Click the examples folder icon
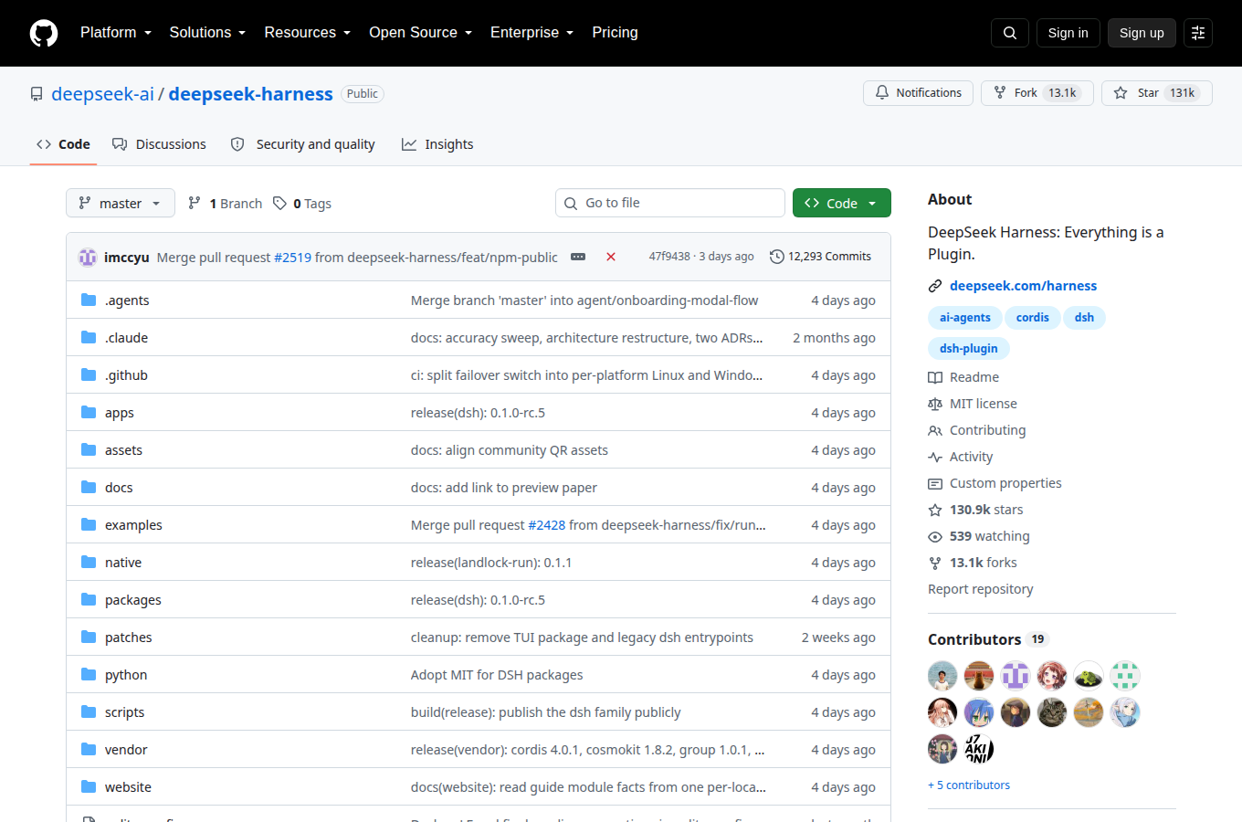Screen dimensions: 1242x822 pyautogui.click(x=89, y=524)
